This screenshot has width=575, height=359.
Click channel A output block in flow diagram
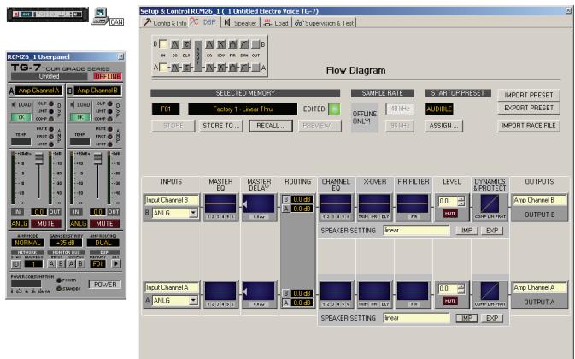point(256,68)
